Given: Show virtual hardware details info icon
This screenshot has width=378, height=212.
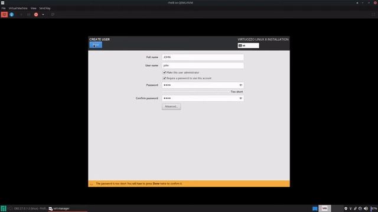Looking at the screenshot, I should tap(12, 14).
